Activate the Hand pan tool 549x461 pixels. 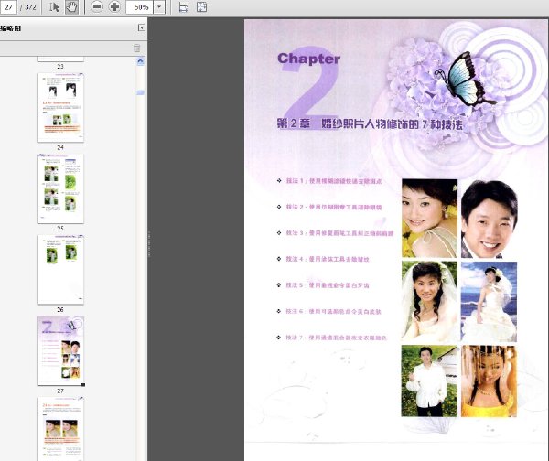[71, 7]
